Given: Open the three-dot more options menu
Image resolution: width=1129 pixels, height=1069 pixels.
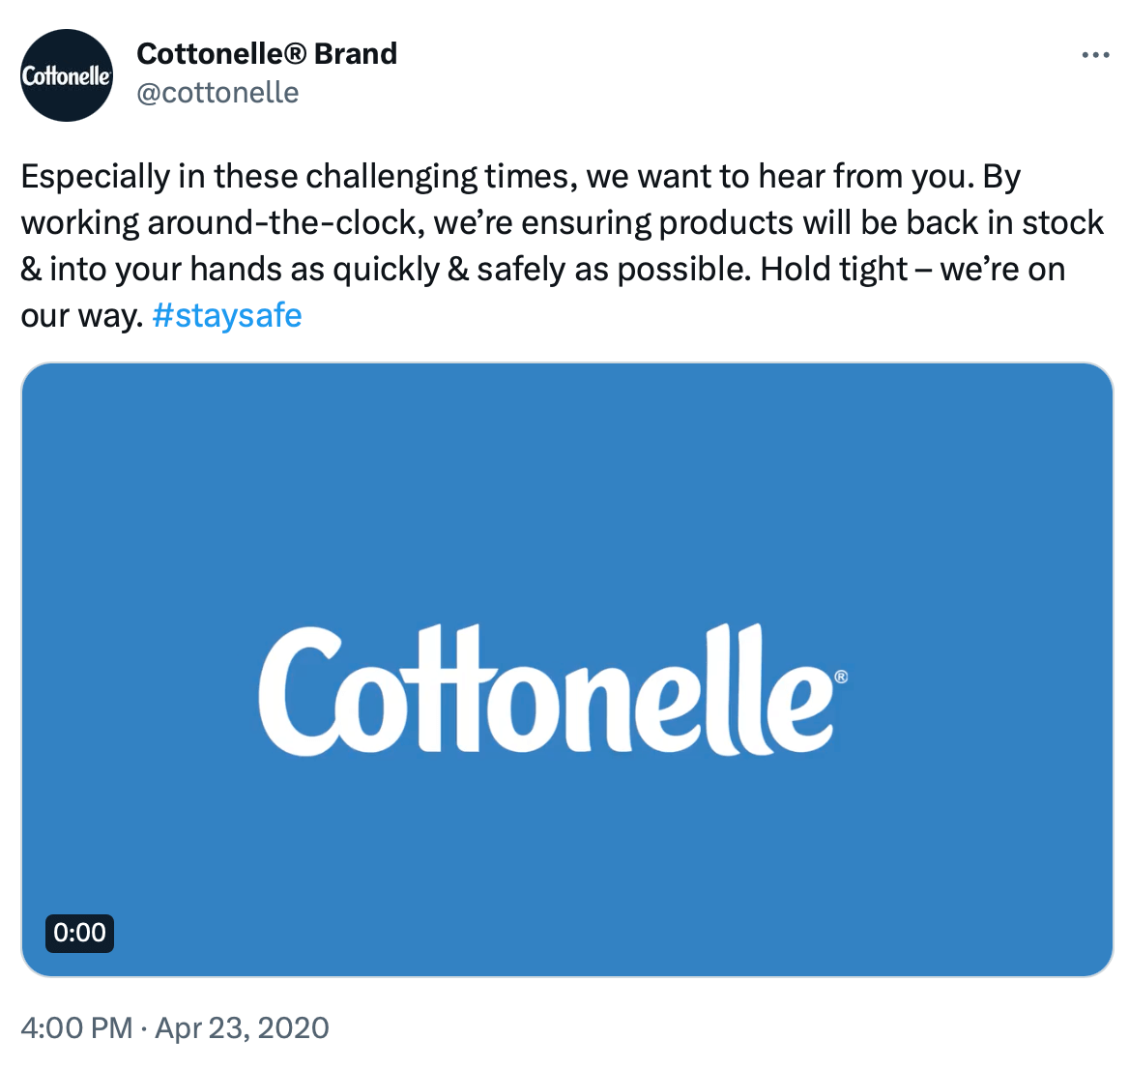Looking at the screenshot, I should tap(1095, 55).
